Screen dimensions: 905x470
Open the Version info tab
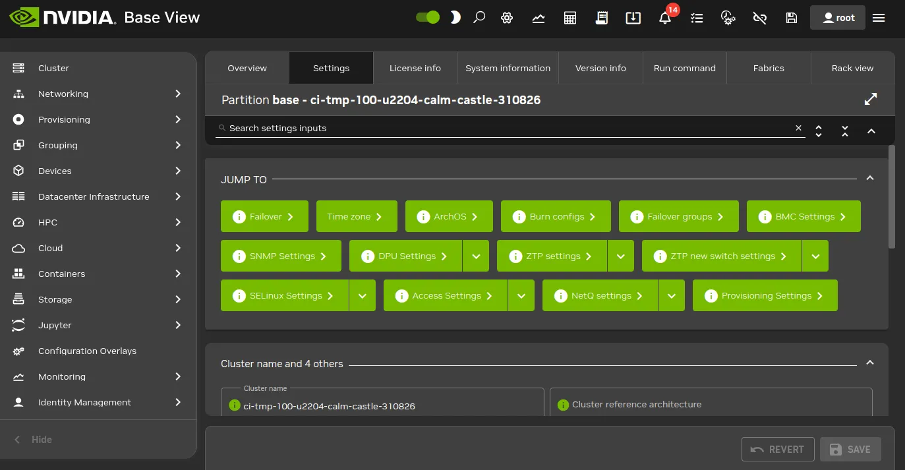tap(600, 68)
